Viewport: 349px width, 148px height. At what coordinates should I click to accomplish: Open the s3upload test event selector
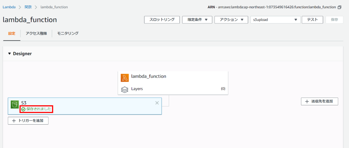tap(275, 20)
